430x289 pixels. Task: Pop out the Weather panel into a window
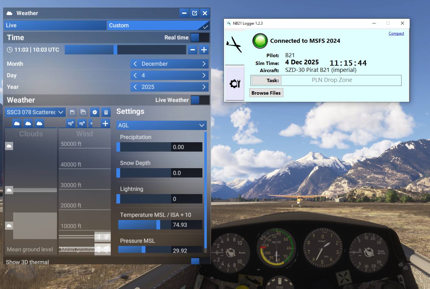(x=195, y=13)
